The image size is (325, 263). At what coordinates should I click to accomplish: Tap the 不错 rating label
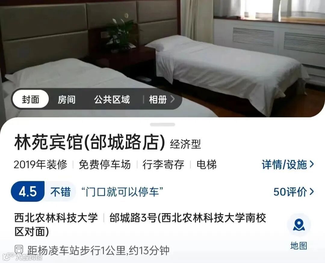point(60,191)
